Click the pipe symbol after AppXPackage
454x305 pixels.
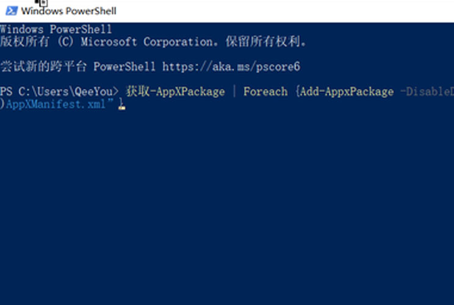(x=234, y=91)
